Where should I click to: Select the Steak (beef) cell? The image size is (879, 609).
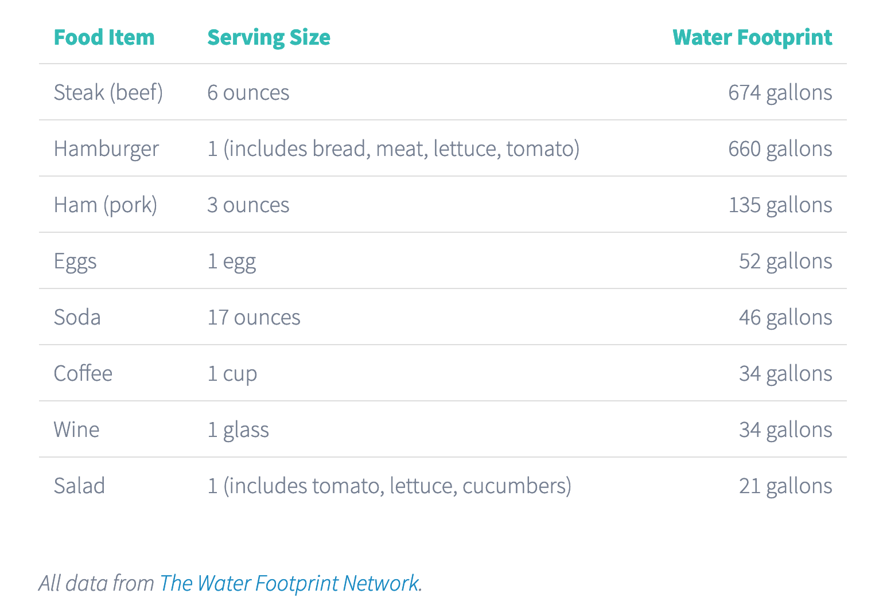(x=108, y=92)
